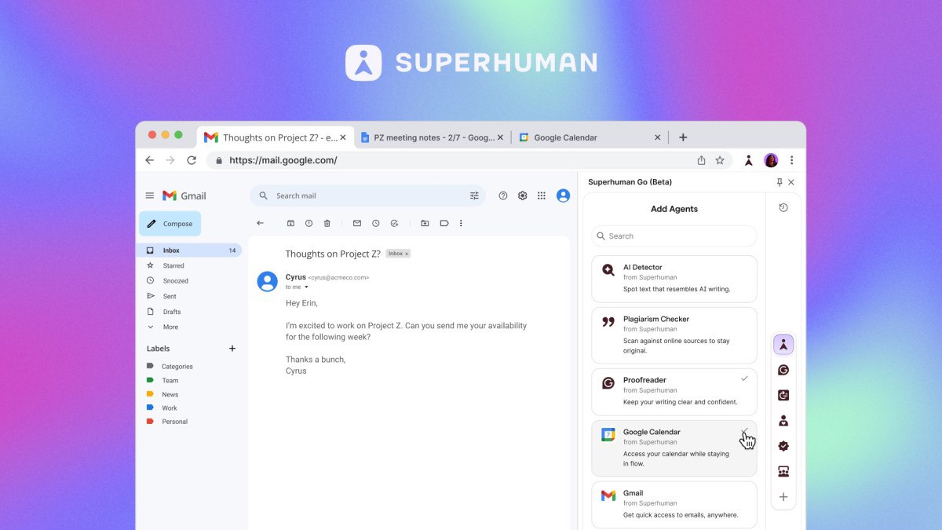942x530 pixels.
Task: Expand the 'to me' recipient details
Action: tap(297, 287)
